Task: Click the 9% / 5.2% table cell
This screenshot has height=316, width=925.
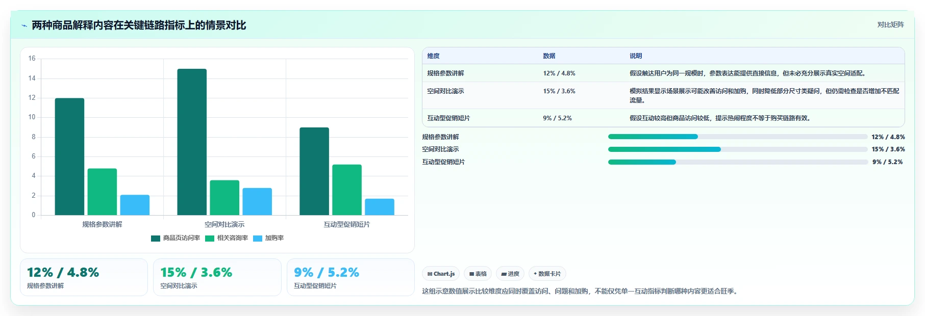Action: click(557, 118)
